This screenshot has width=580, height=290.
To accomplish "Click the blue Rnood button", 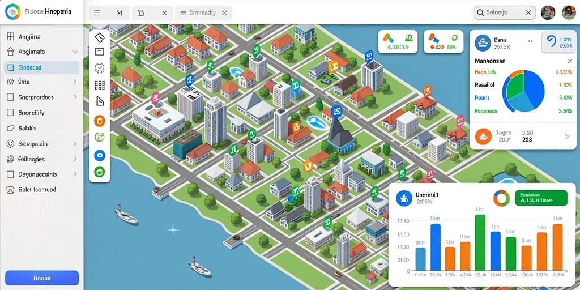I will [42, 278].
